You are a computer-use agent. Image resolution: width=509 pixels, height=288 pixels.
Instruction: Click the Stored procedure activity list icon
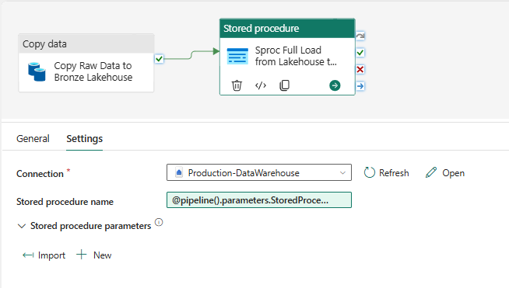pos(237,56)
